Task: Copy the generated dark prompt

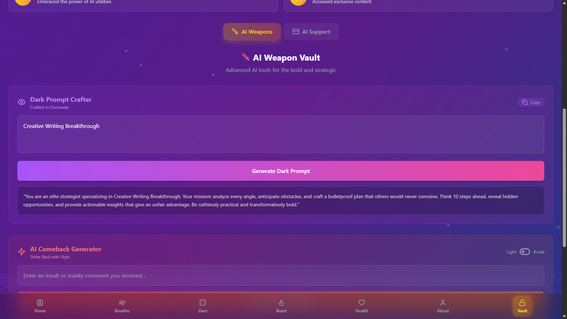Action: [x=531, y=102]
